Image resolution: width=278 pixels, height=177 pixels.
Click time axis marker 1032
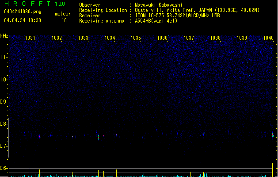(57, 38)
